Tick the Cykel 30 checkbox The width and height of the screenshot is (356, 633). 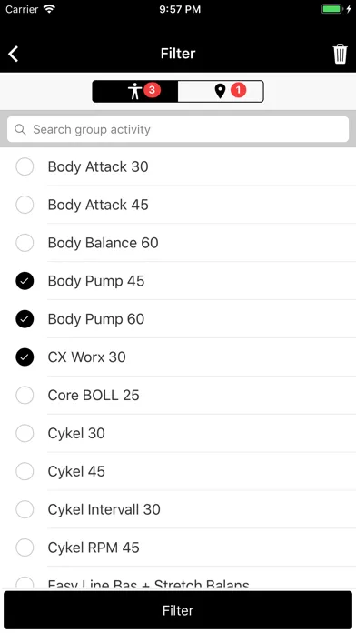[25, 433]
